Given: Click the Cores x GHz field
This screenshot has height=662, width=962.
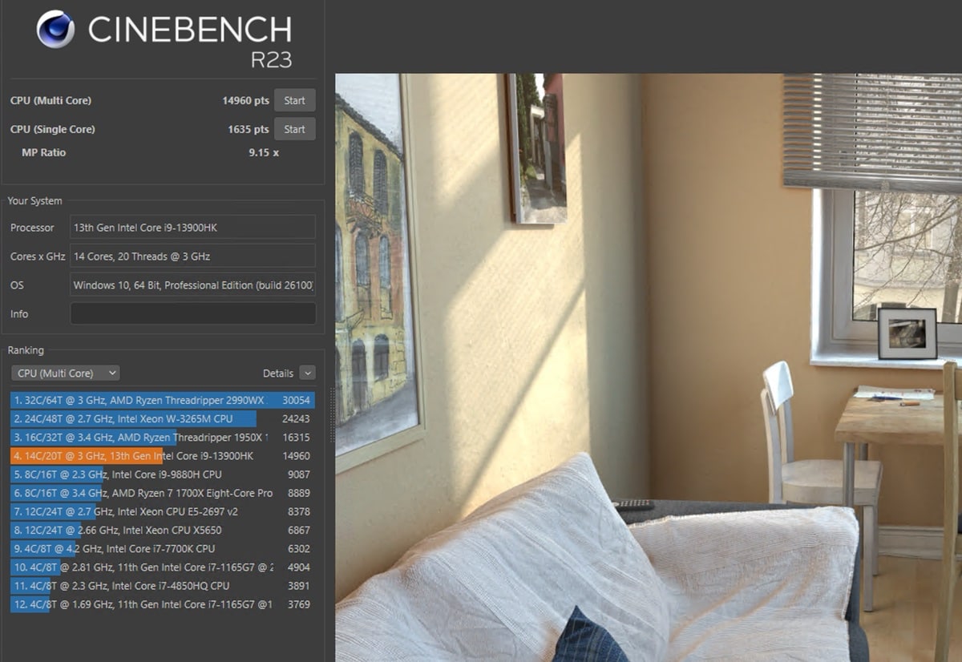Looking at the screenshot, I should point(192,256).
